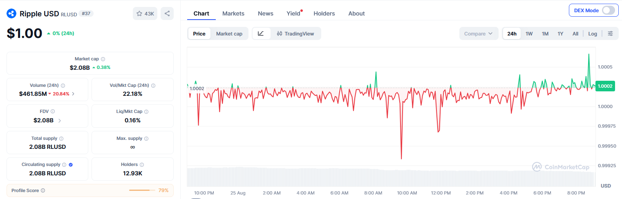Click Circulating supply info icon
The height and width of the screenshot is (199, 622).
point(64,165)
